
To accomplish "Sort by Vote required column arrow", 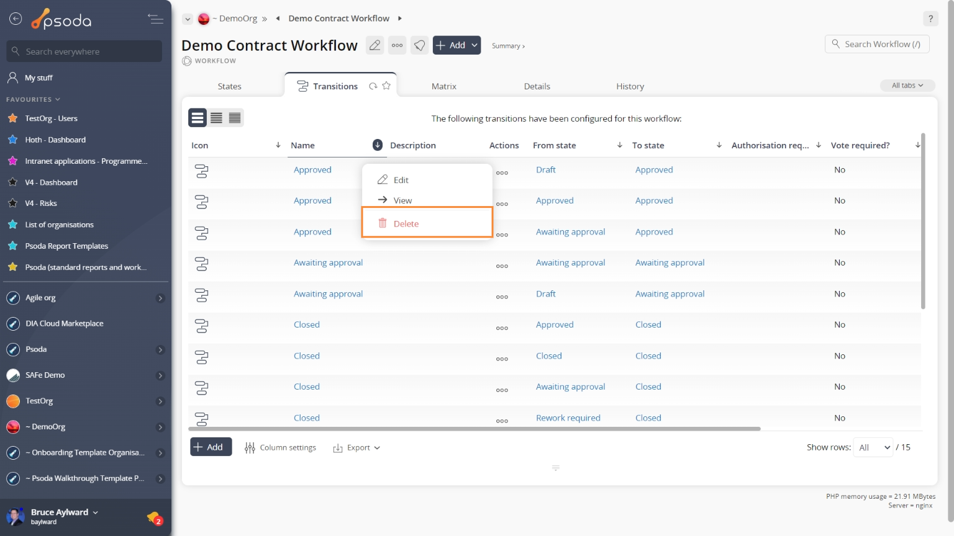I will point(917,145).
